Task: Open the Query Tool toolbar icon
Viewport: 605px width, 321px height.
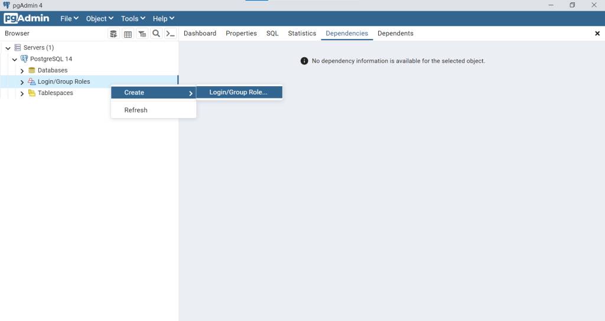Action: pos(113,34)
